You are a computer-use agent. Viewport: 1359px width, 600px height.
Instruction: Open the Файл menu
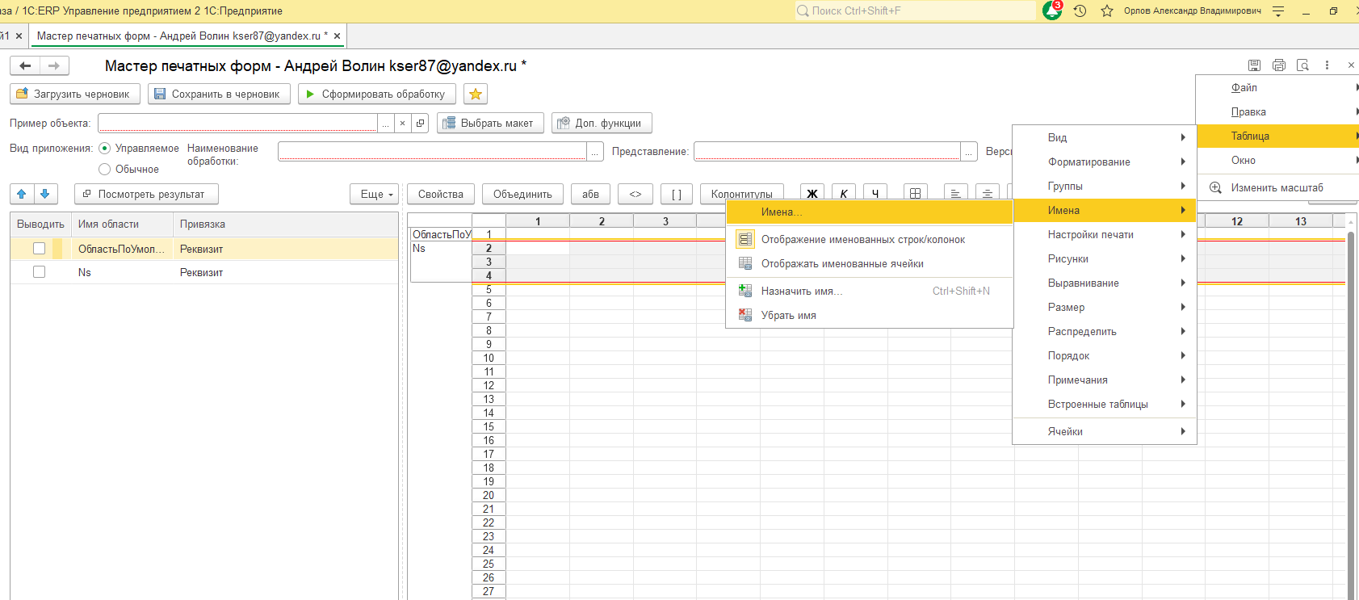(1277, 87)
